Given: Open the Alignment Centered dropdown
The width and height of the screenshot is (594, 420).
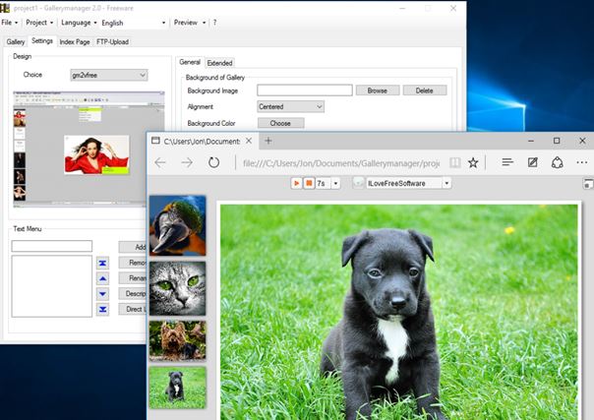Looking at the screenshot, I should pyautogui.click(x=290, y=106).
